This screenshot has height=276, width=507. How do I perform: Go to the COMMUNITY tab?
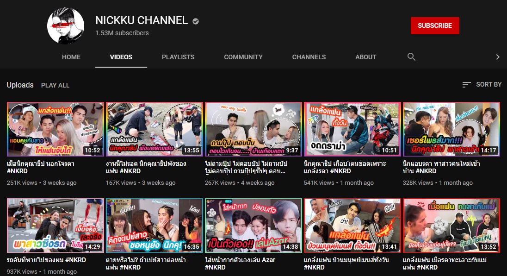tap(243, 57)
